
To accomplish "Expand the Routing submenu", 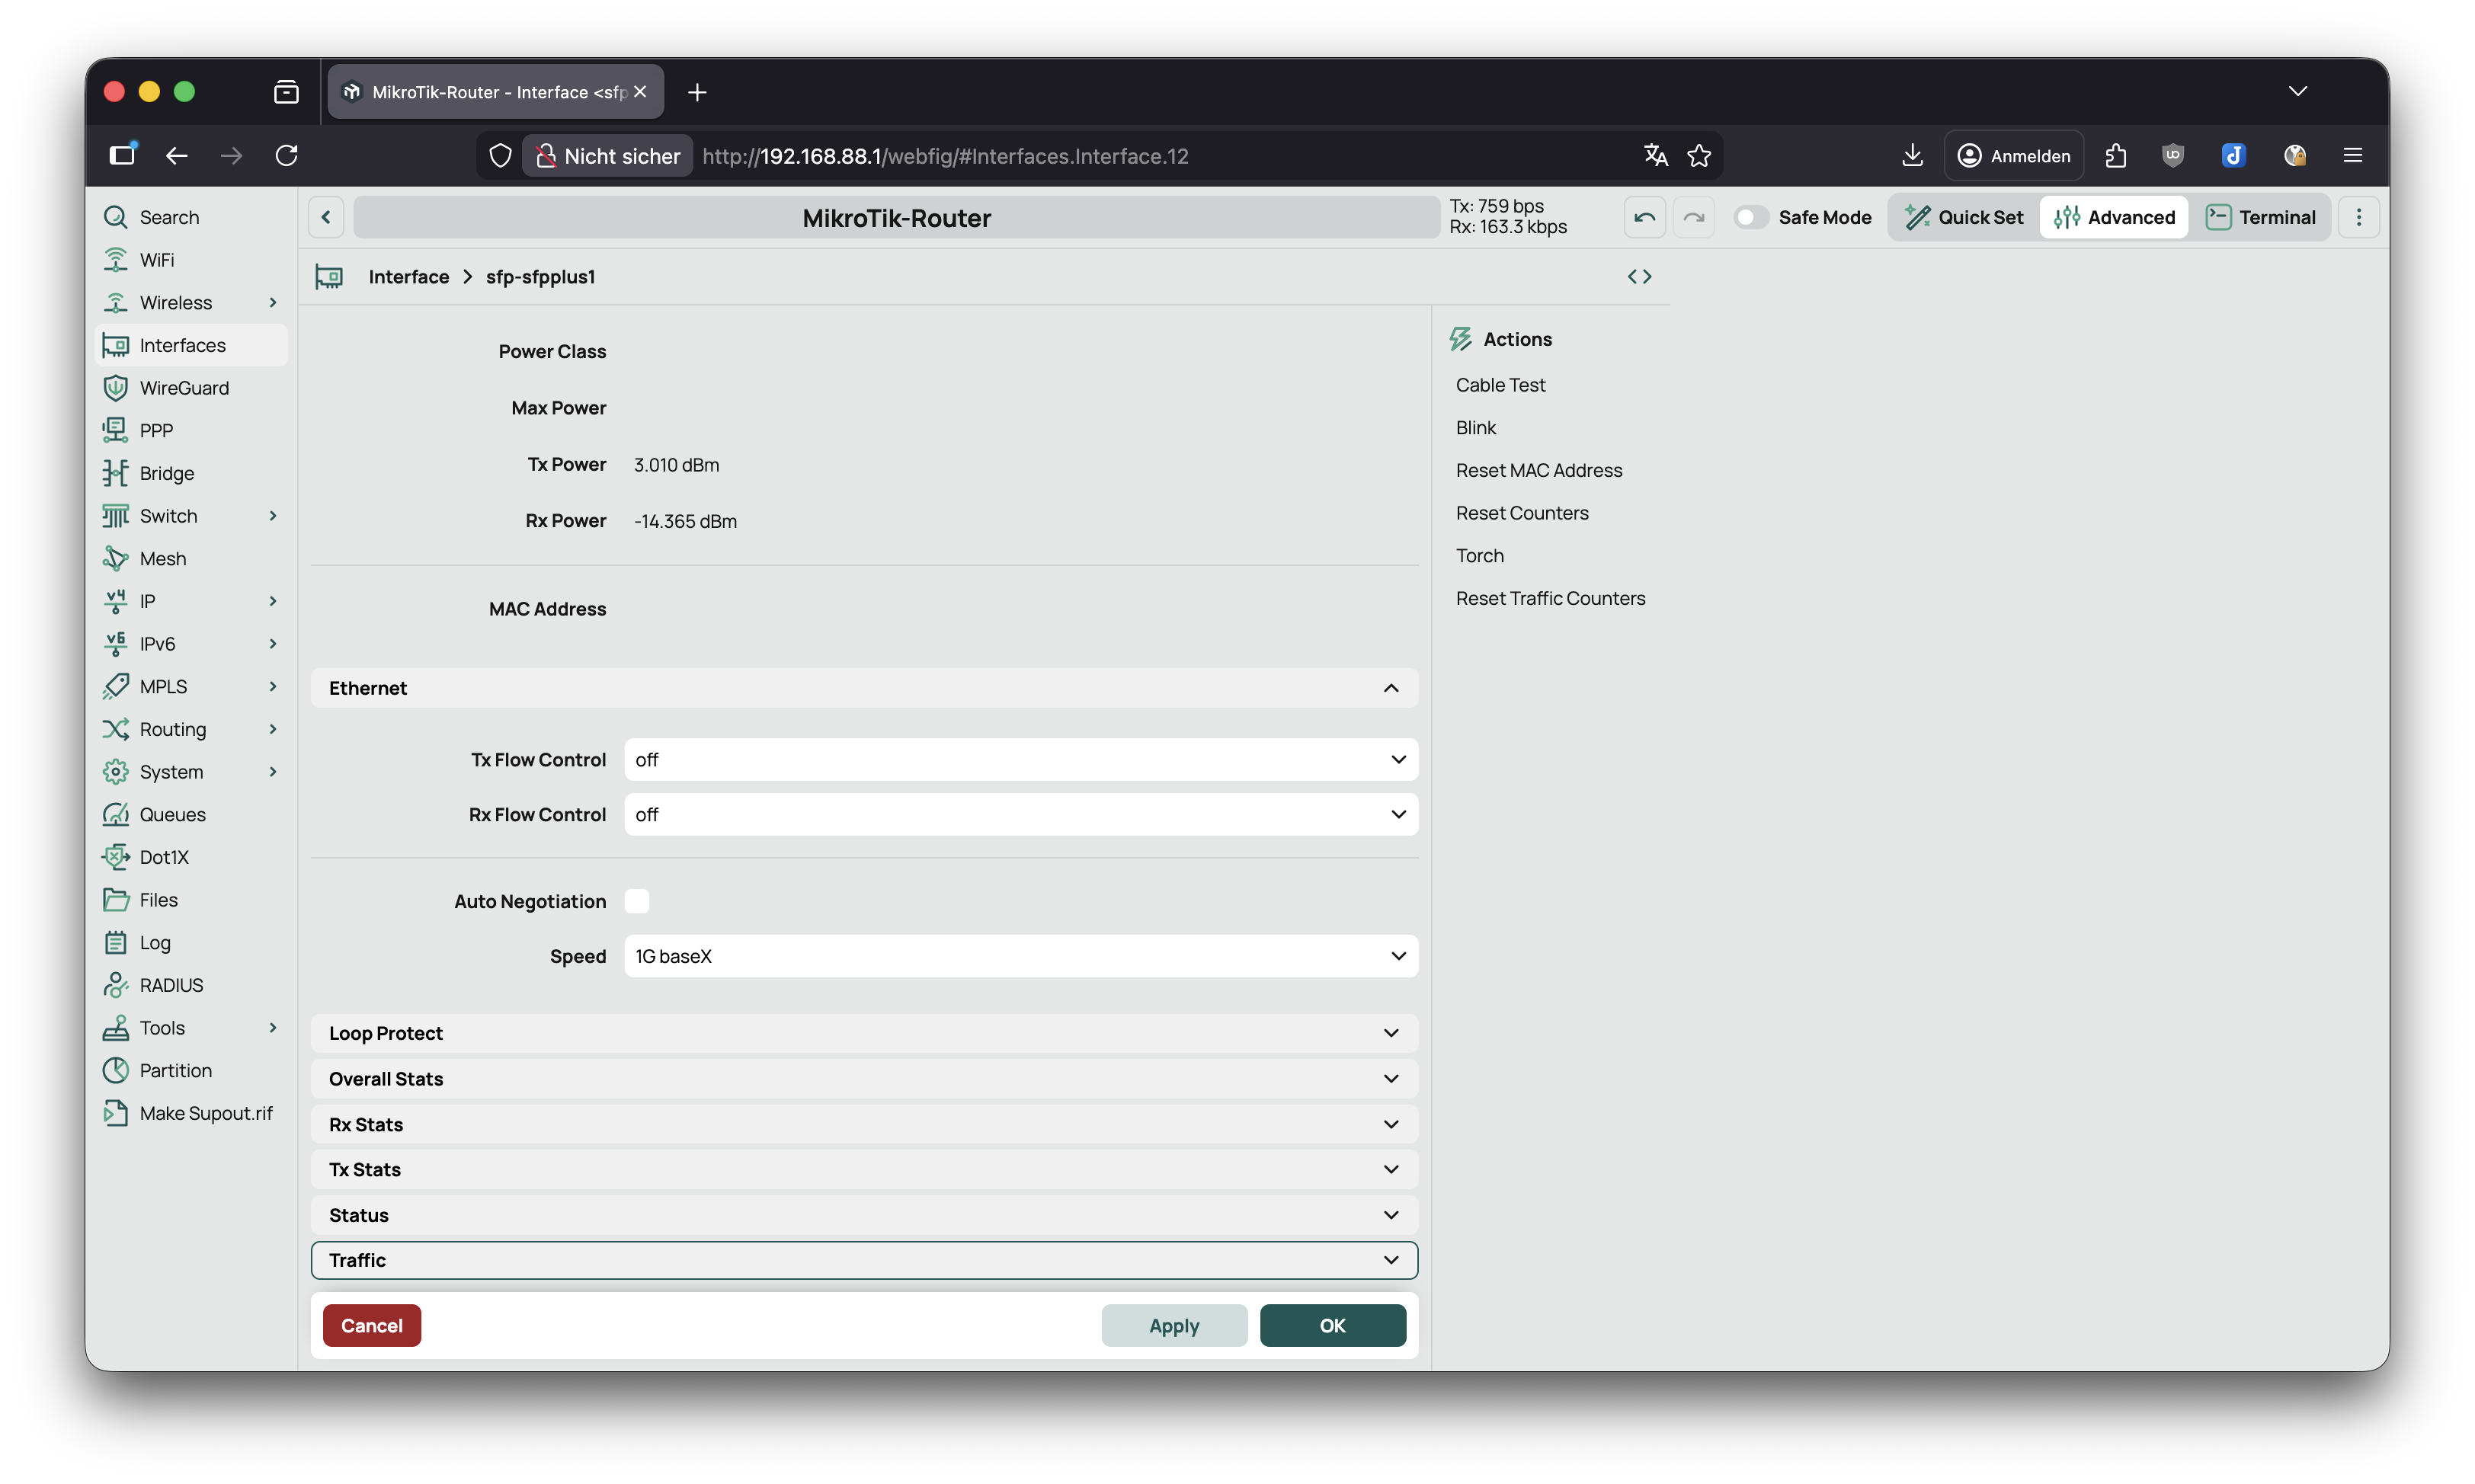I will [x=273, y=729].
